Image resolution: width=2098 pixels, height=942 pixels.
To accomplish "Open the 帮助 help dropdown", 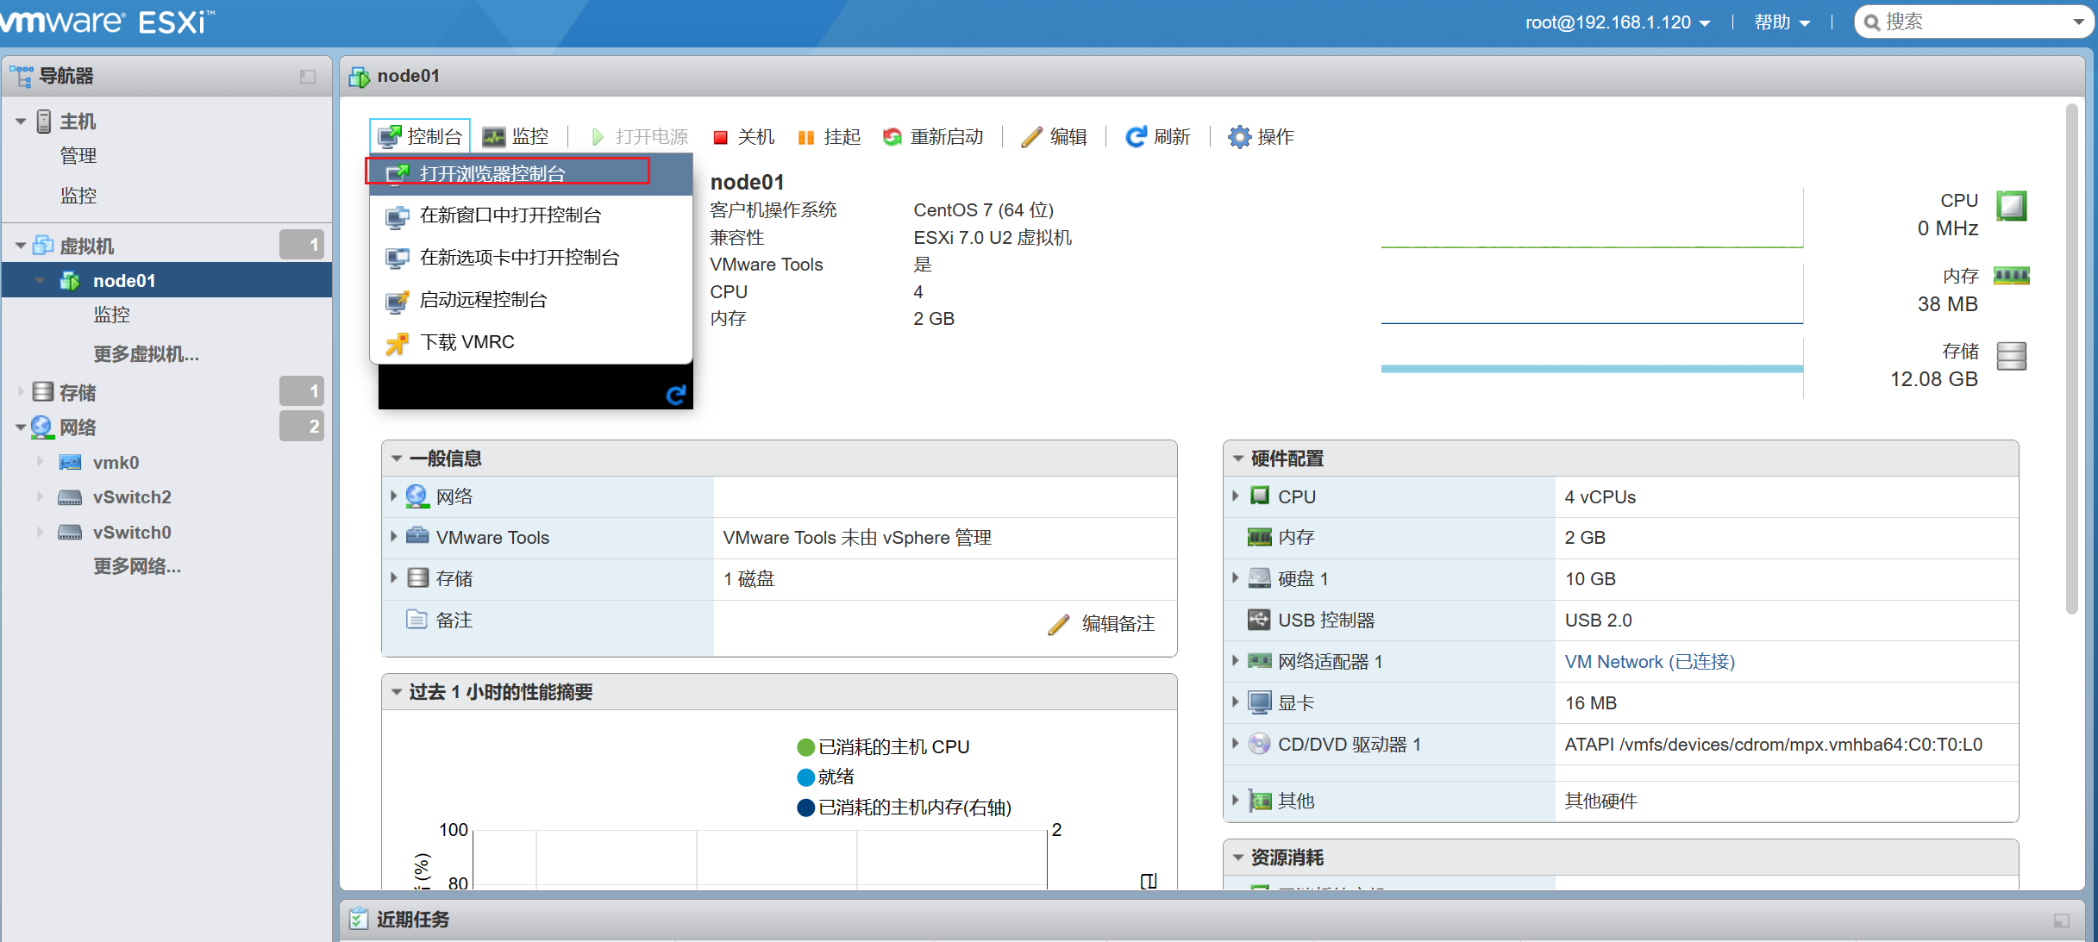I will click(1782, 22).
